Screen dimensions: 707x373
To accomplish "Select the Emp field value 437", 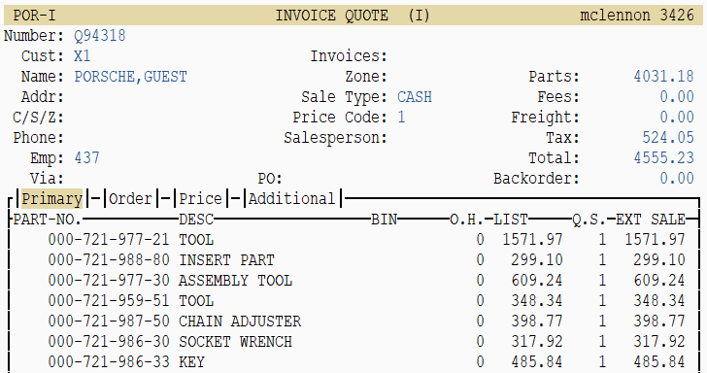I will (87, 158).
